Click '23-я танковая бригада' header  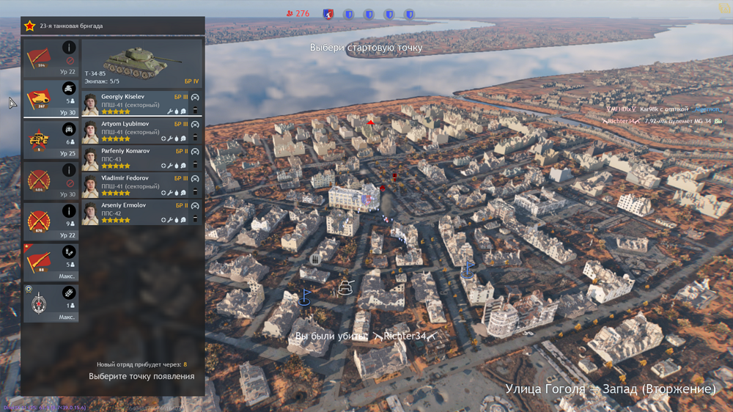click(x=71, y=26)
